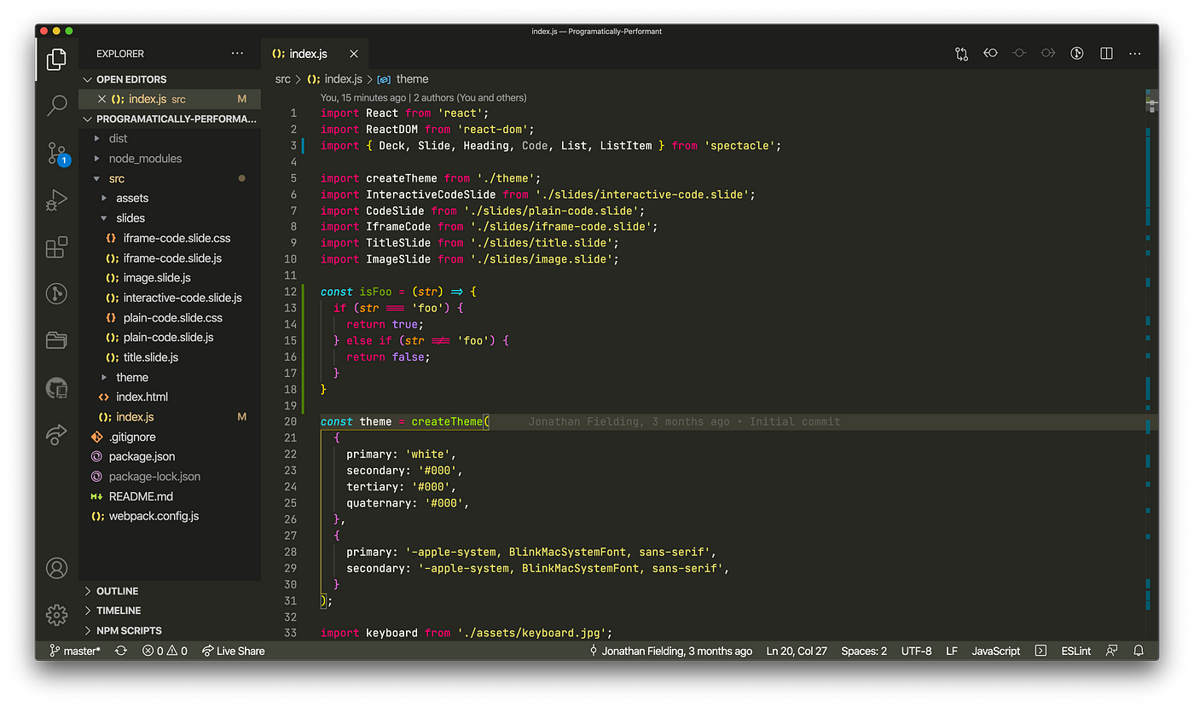Click Open Changes compare icon in editor toolbar
This screenshot has height=707, width=1194.
961,54
